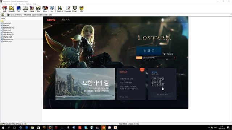Open the File menu
This screenshot has width=232, height=130.
[x=2, y=4]
